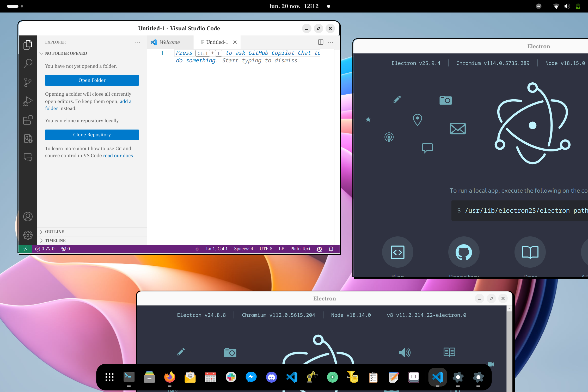Expand the TIMELINE section
Image resolution: width=588 pixels, height=392 pixels.
55,240
